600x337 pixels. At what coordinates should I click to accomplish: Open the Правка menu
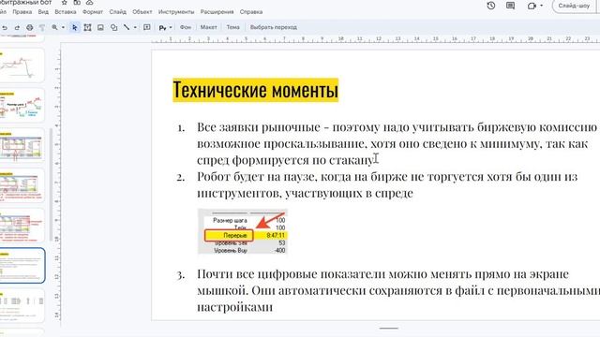coord(22,12)
